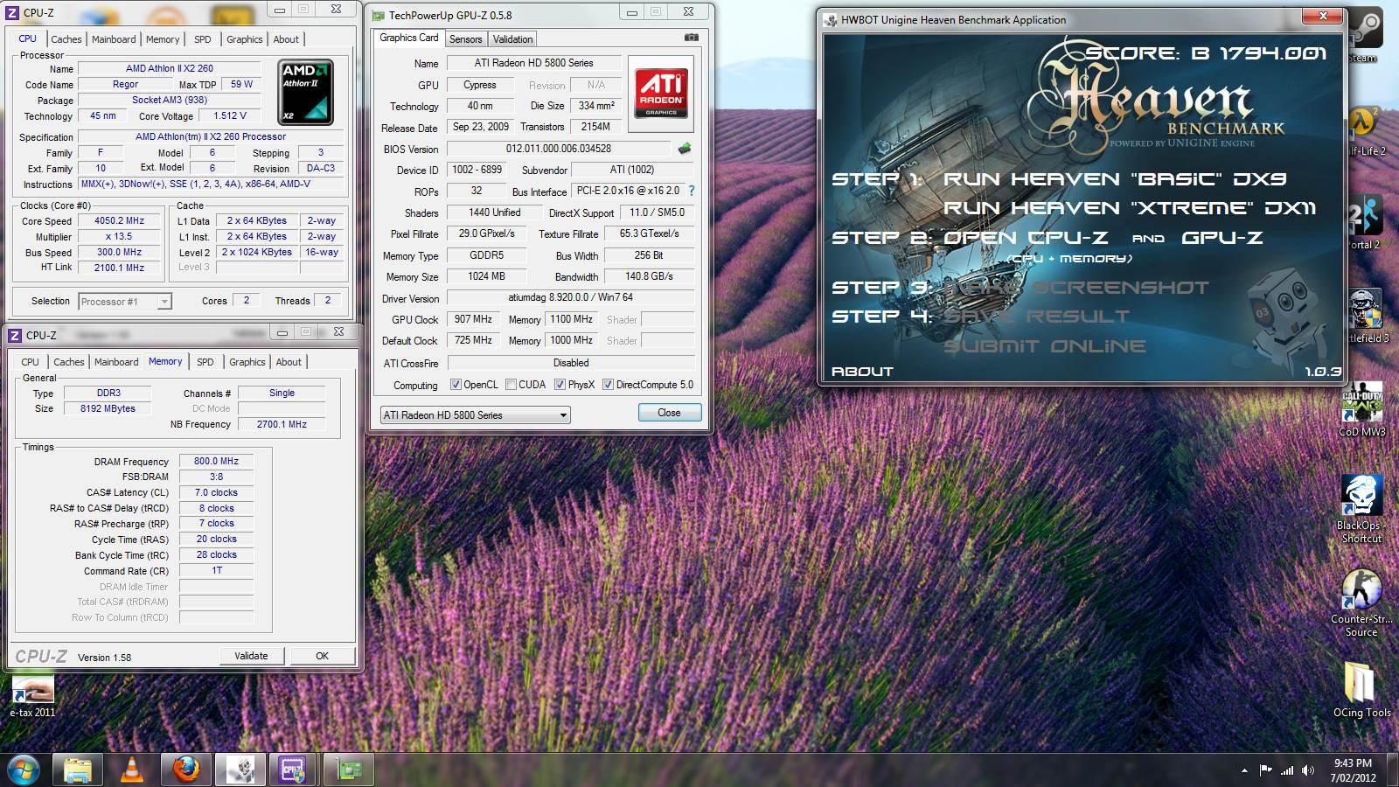
Task: Click Run Heaven "Basic" DX9
Action: pyautogui.click(x=1115, y=179)
